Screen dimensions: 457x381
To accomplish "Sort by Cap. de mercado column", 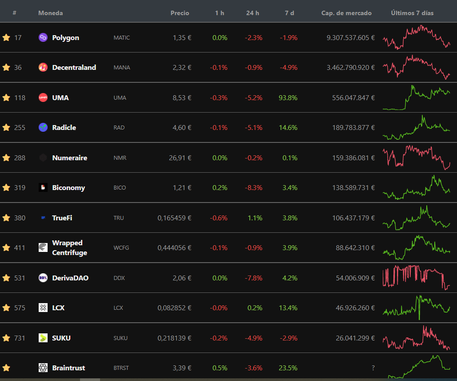I will tap(346, 13).
